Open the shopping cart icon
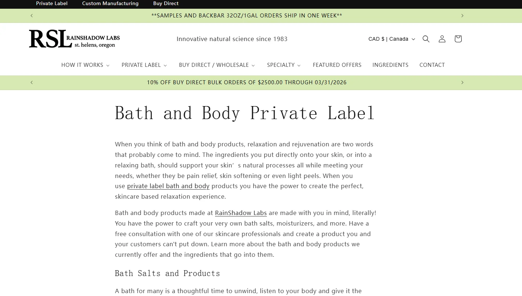The width and height of the screenshot is (522, 296). coord(458,39)
